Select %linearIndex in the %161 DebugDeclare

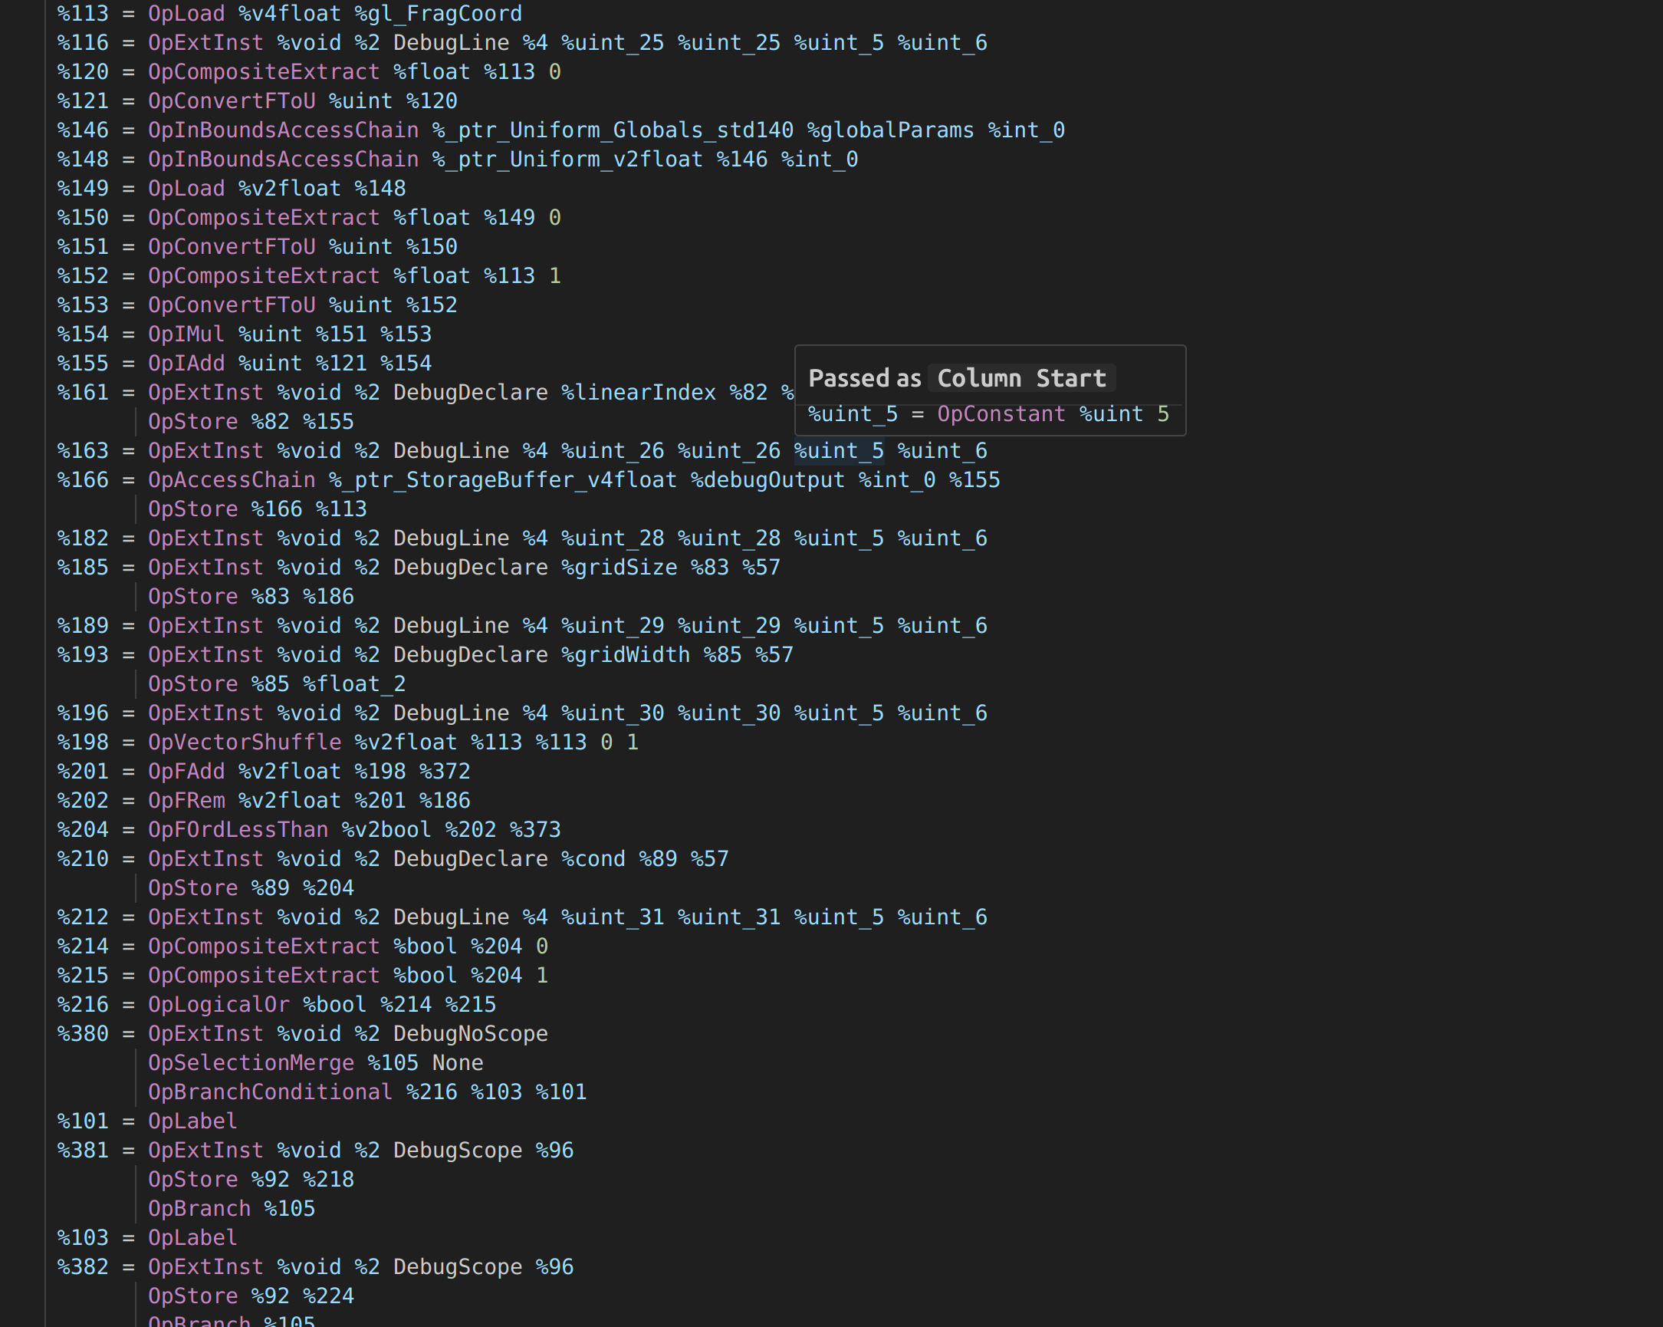(x=639, y=393)
